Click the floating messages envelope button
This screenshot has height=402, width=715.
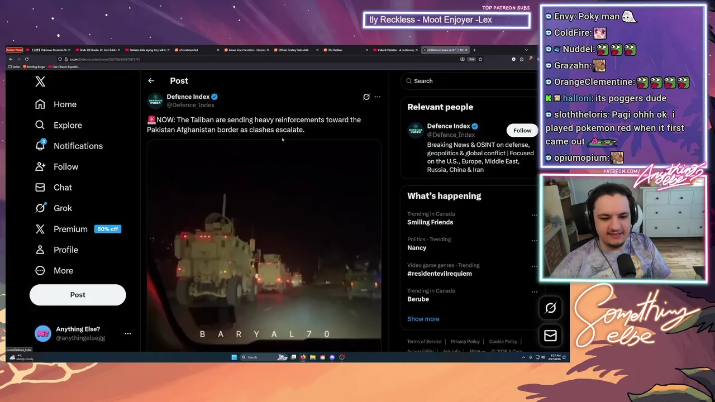550,335
